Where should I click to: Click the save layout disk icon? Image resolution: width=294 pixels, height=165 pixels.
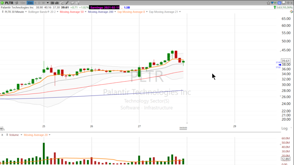tap(284, 3)
